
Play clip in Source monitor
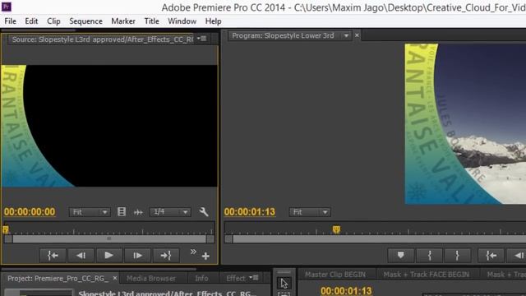108,256
